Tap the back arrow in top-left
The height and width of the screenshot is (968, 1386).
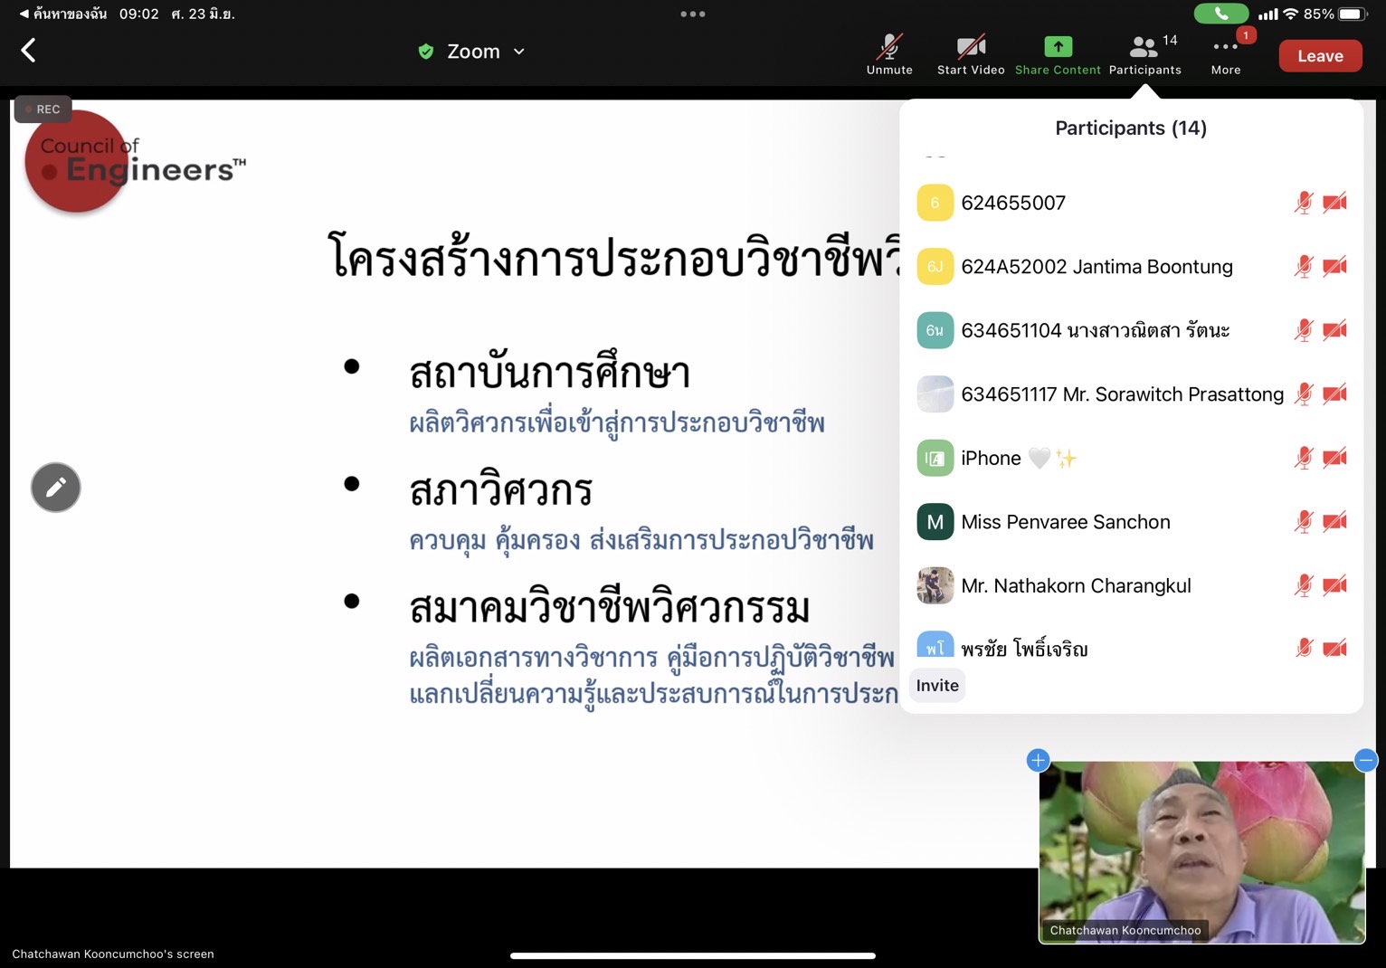[x=29, y=51]
